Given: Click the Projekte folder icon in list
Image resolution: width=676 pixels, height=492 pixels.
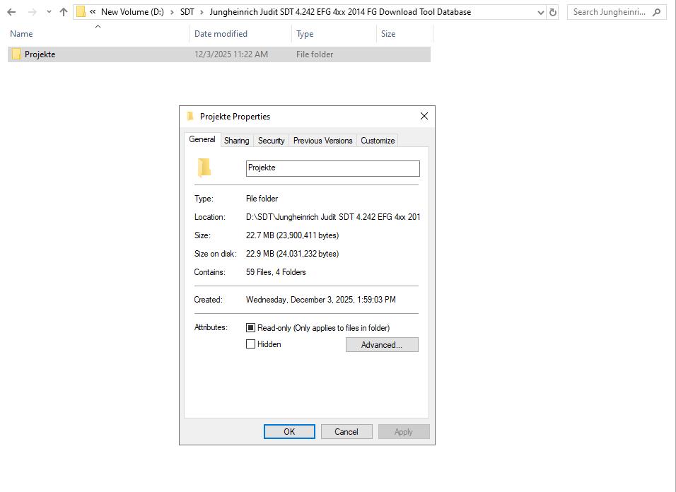Looking at the screenshot, I should tap(16, 54).
